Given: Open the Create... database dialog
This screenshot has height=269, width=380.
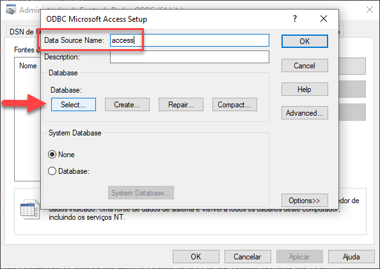Looking at the screenshot, I should click(x=127, y=105).
